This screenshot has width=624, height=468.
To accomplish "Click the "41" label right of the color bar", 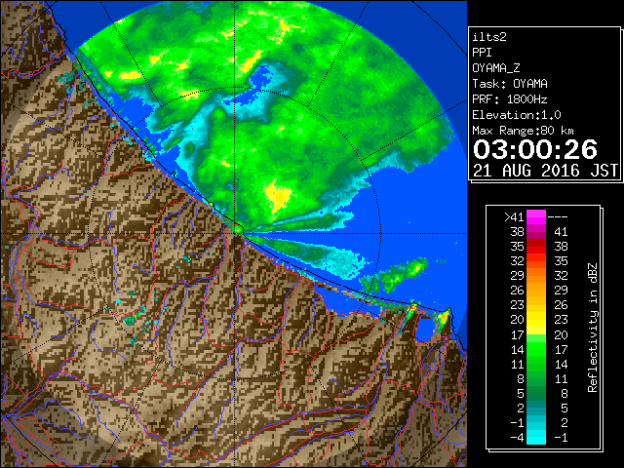I will (561, 232).
